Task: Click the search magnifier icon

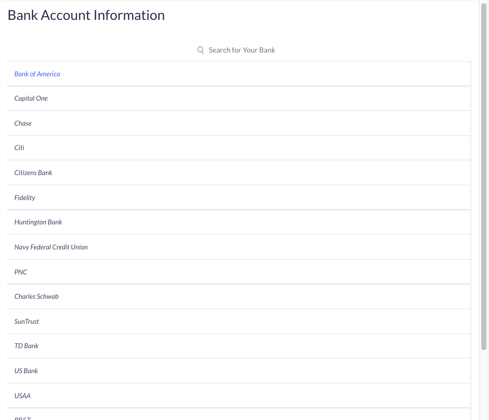Action: 201,50
